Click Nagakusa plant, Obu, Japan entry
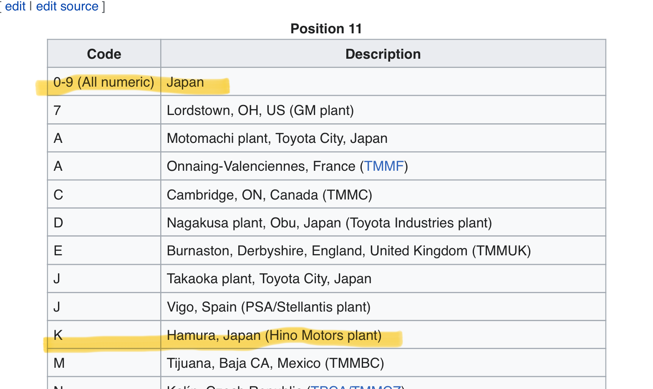The image size is (653, 389). (329, 223)
